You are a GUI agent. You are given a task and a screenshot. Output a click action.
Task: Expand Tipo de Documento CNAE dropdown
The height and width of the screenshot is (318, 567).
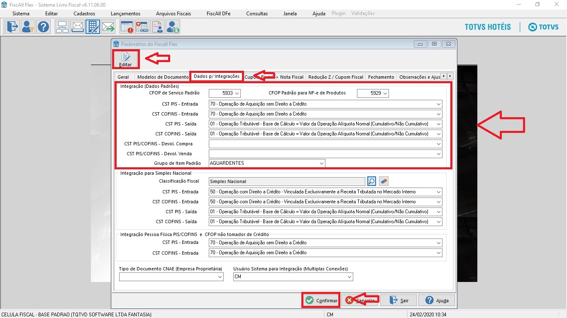click(220, 277)
